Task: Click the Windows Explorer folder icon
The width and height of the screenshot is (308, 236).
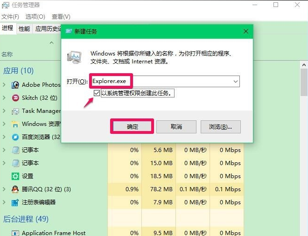Action: [15, 124]
